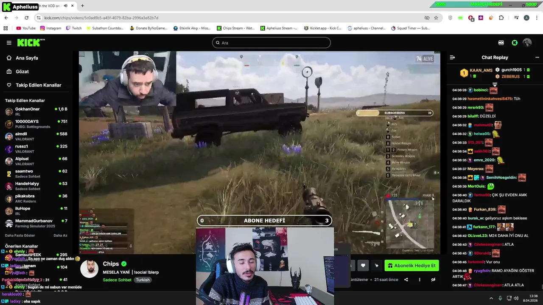Toggle the crossed-eye hide icon below video

(x=433, y=280)
